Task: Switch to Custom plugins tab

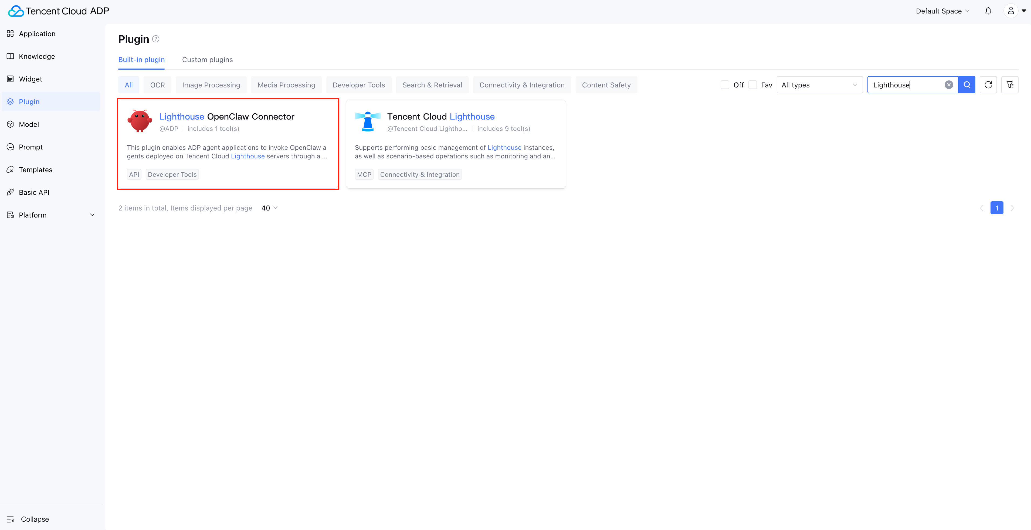Action: coord(207,60)
